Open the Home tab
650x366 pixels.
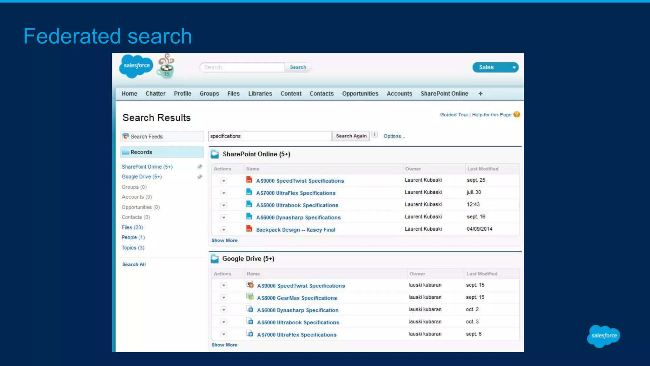click(129, 94)
